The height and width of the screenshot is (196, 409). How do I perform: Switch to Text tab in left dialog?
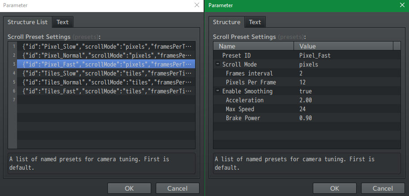click(x=62, y=22)
